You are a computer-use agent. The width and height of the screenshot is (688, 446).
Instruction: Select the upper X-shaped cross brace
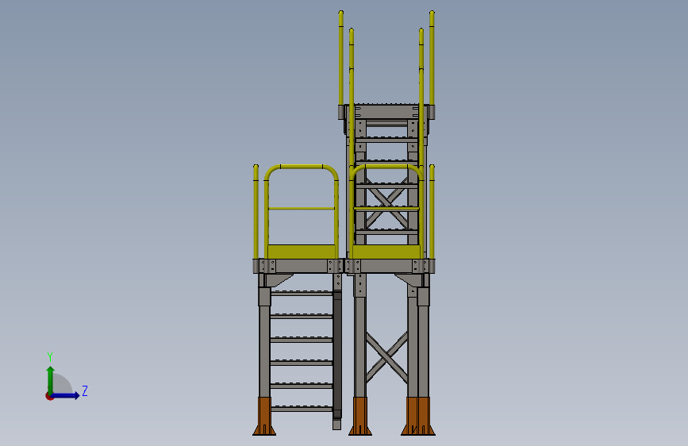tap(386, 202)
